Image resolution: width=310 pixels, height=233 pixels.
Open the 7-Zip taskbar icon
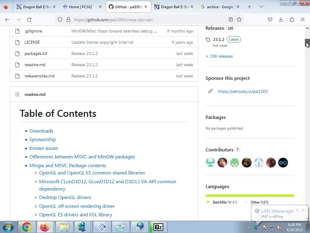click(x=158, y=227)
